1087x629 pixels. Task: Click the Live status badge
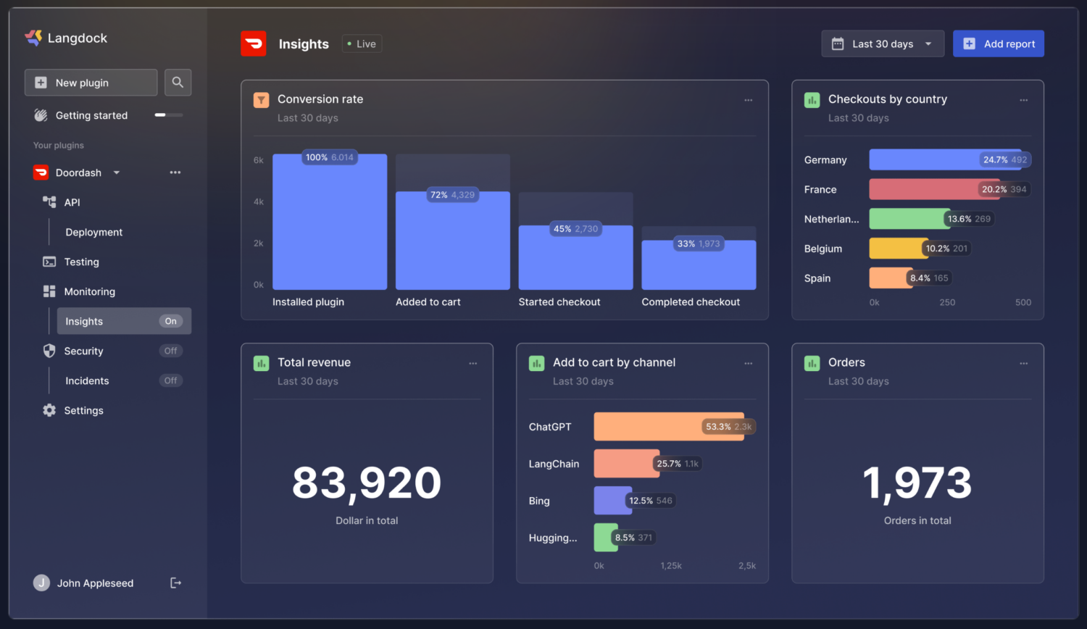point(362,44)
